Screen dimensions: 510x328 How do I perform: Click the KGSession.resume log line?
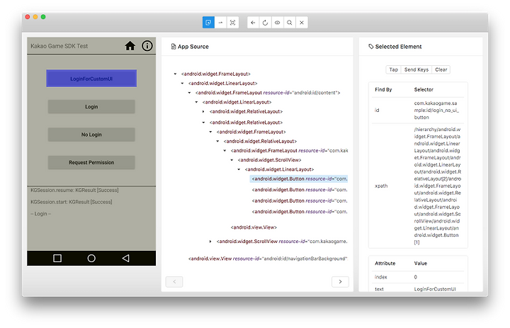click(74, 190)
